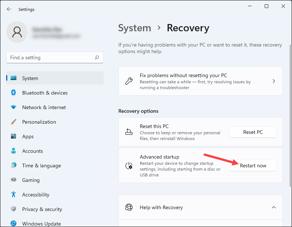292x227 pixels.
Task: Click the Help with Recovery globe icon
Action: [x=129, y=207]
